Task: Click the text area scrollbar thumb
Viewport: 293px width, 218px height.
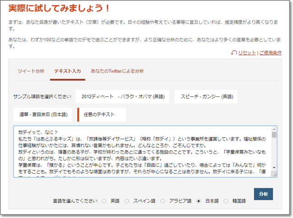Action: [x=274, y=135]
